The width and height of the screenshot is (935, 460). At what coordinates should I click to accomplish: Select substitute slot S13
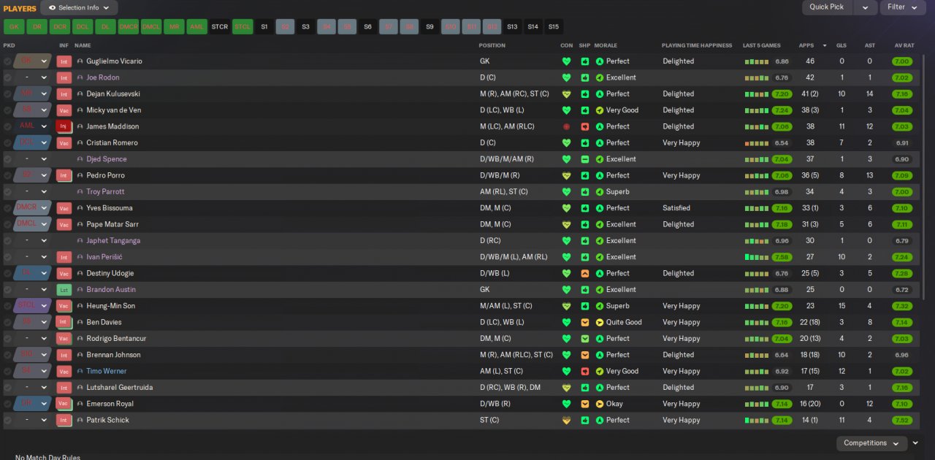512,27
